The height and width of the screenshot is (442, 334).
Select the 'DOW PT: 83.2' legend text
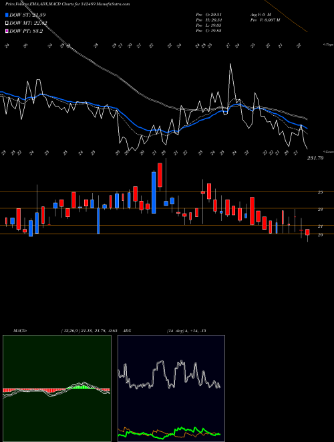coord(26,31)
